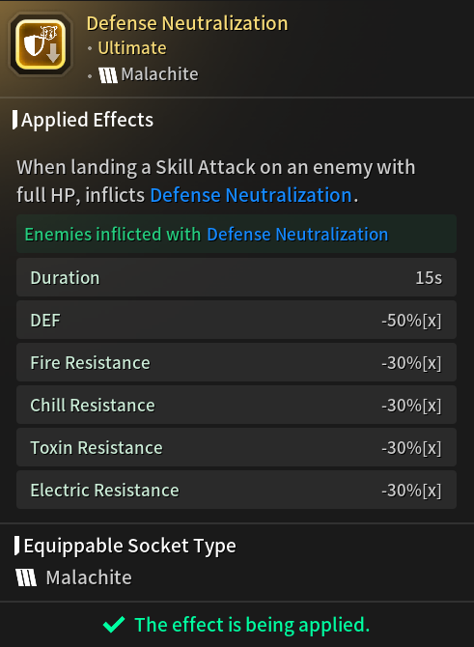Click the Defense Neutralization module icon

coord(41,44)
